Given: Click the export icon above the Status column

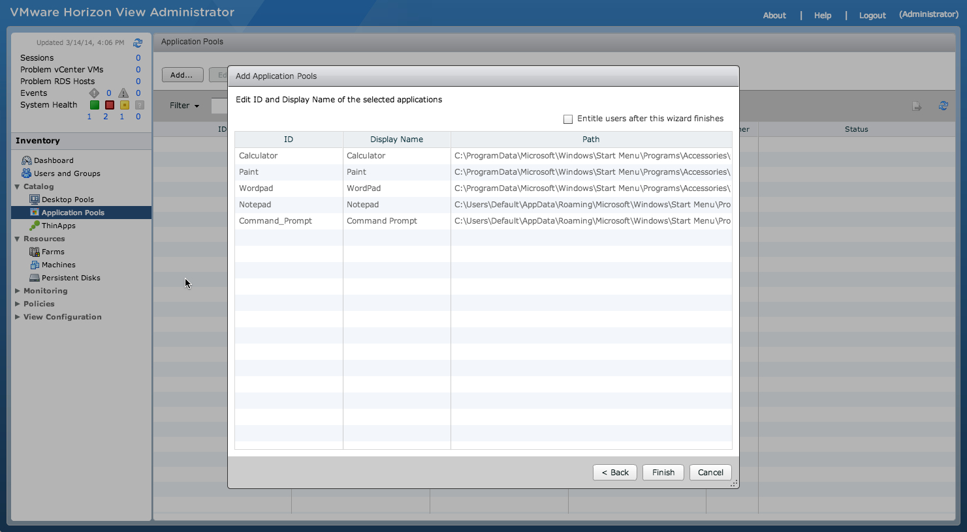Looking at the screenshot, I should (917, 105).
